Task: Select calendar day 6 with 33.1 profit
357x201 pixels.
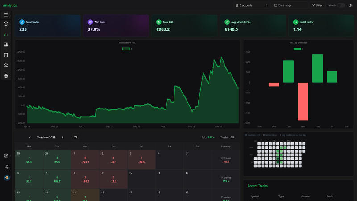Action: (29, 179)
